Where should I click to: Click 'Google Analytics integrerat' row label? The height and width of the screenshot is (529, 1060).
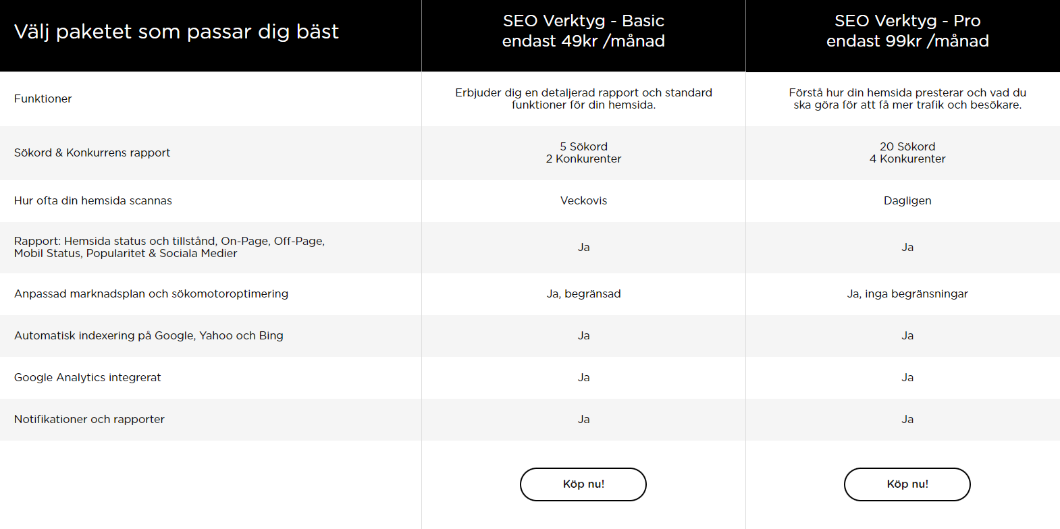[88, 377]
